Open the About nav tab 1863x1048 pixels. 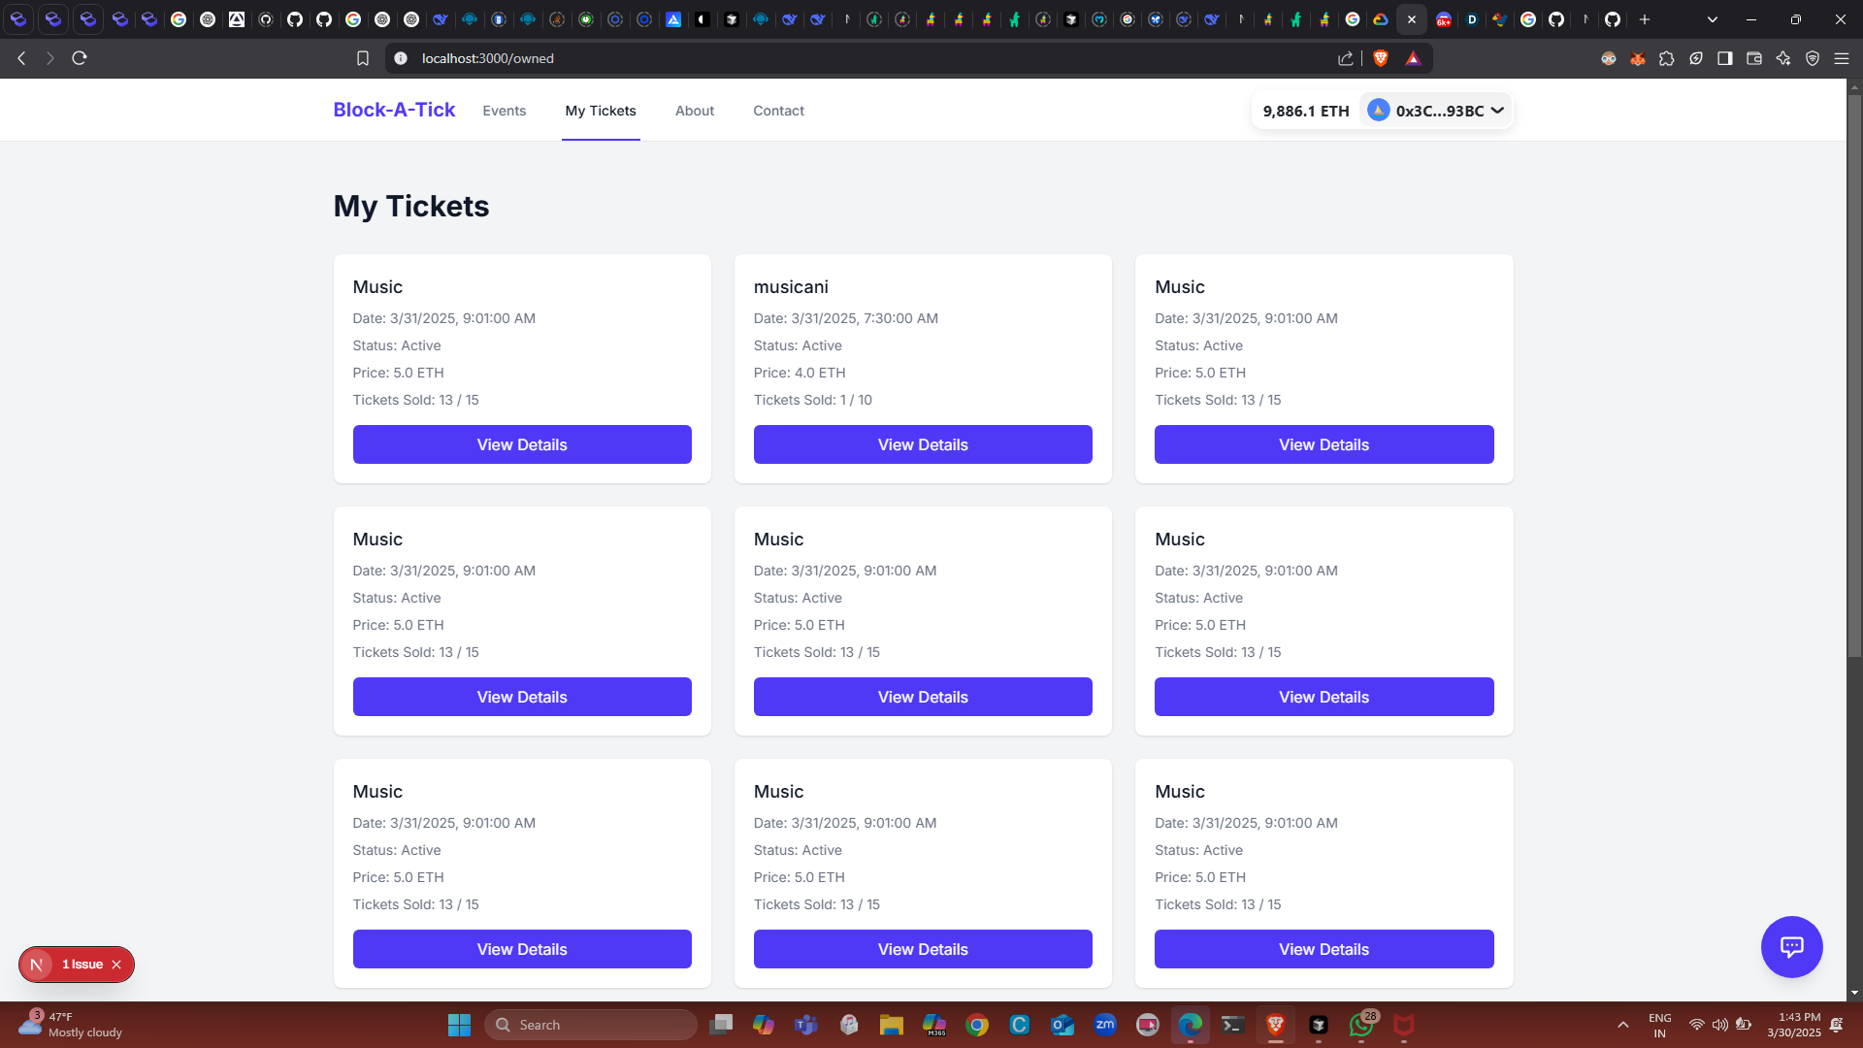695,111
